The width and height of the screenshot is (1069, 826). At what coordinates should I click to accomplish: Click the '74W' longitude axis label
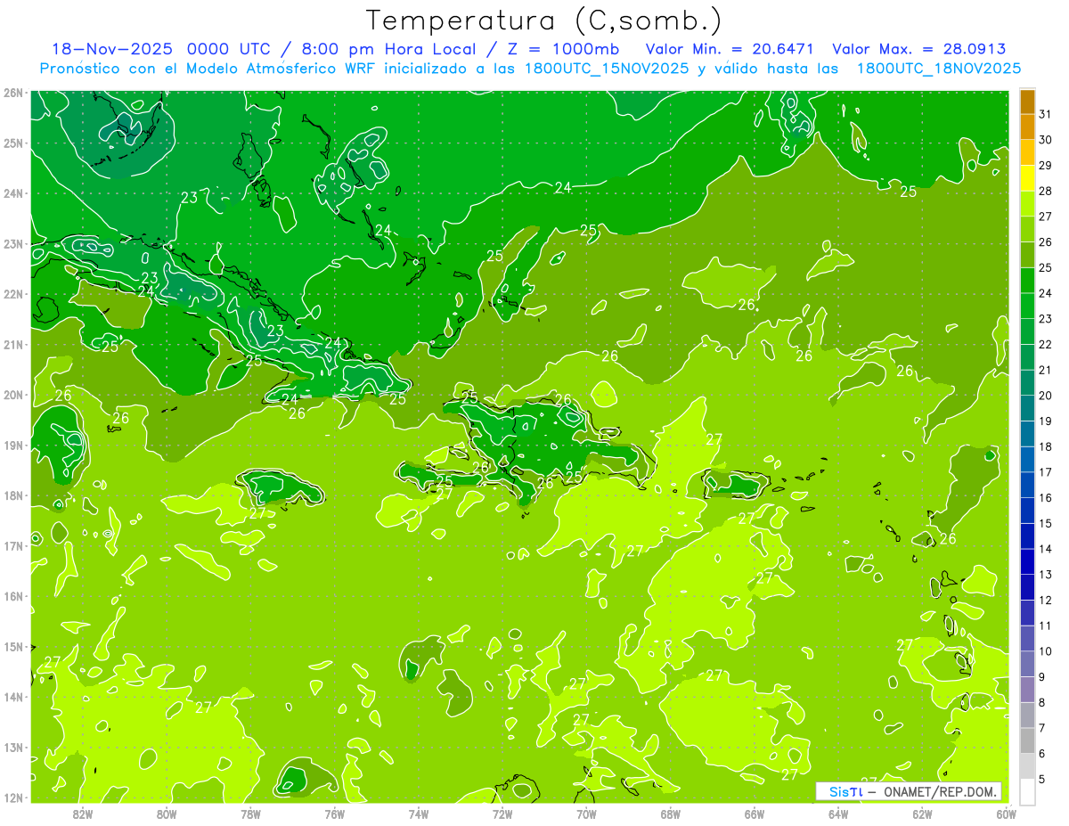pyautogui.click(x=419, y=814)
